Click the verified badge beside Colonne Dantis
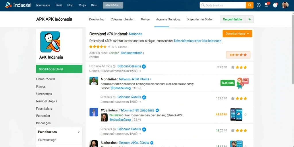This screenshot has width=294, height=147. (144, 129)
